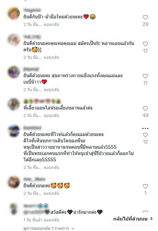158x231 pixels.
Task: Open the emoji-decorated username above พี่เลี้ยวออนไลน์
Action: click(x=42, y=101)
